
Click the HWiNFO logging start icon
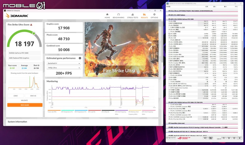coord(211,138)
